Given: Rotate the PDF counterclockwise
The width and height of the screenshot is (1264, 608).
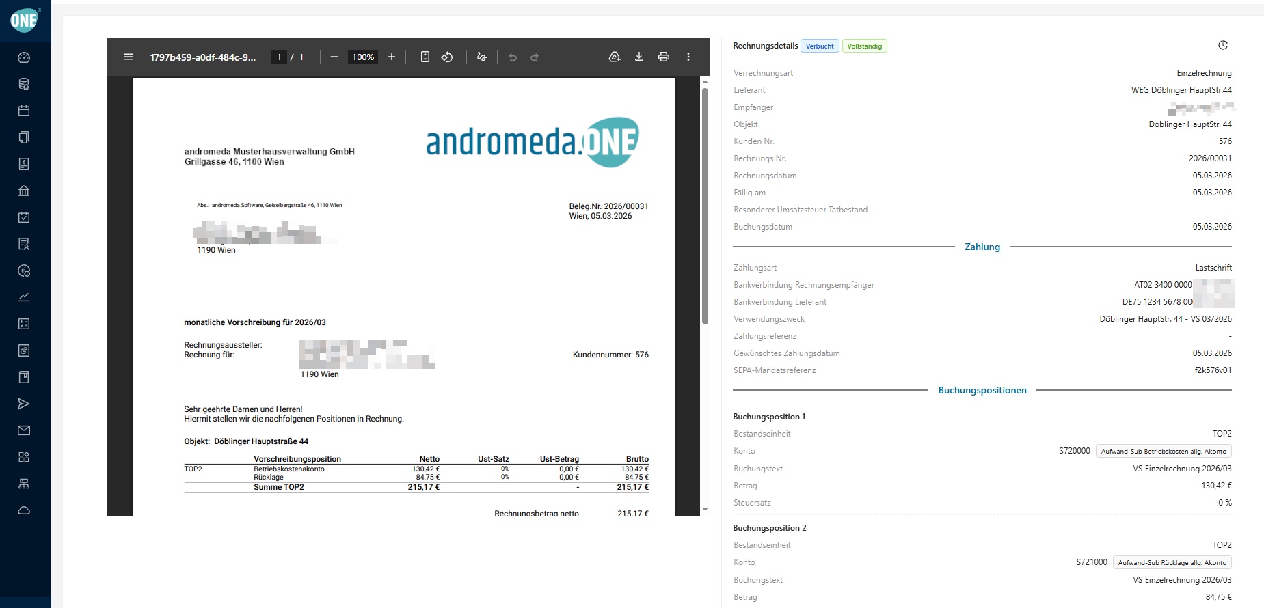Looking at the screenshot, I should (447, 57).
